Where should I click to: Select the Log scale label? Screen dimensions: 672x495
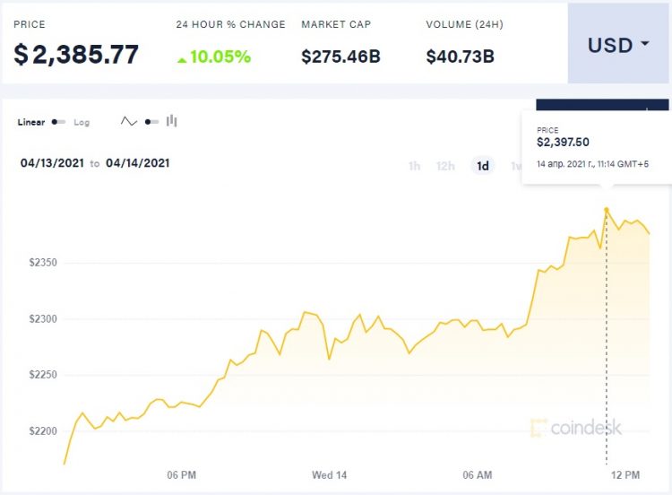(x=82, y=122)
